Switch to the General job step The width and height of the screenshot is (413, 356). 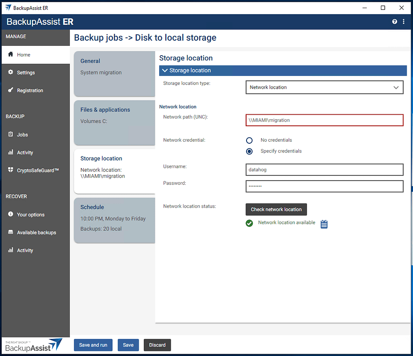115,74
